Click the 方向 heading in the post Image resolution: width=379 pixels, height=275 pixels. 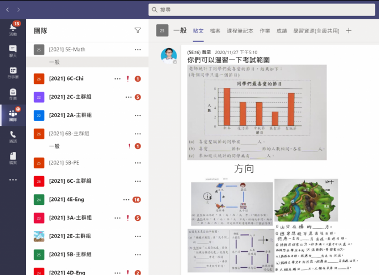click(244, 169)
